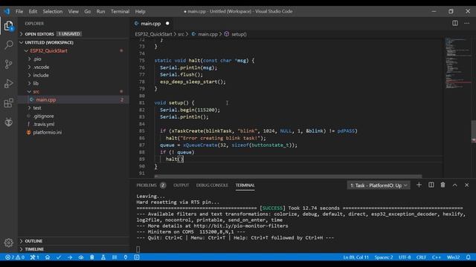Open the Run menu

point(100,11)
